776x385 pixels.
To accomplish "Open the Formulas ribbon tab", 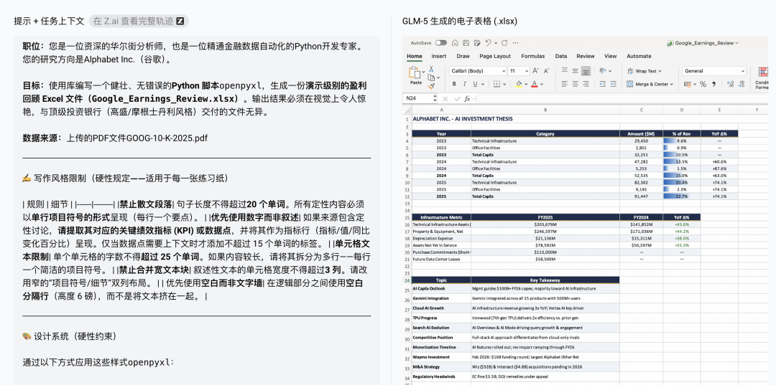I will pyautogui.click(x=532, y=56).
